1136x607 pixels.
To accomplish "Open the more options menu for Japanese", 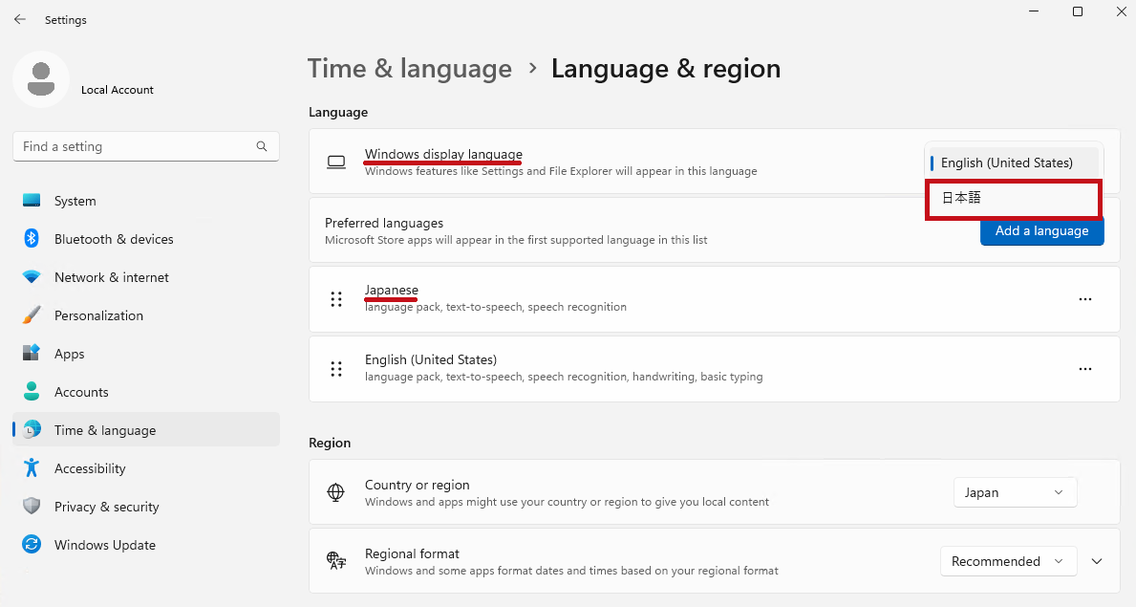I will [1084, 299].
